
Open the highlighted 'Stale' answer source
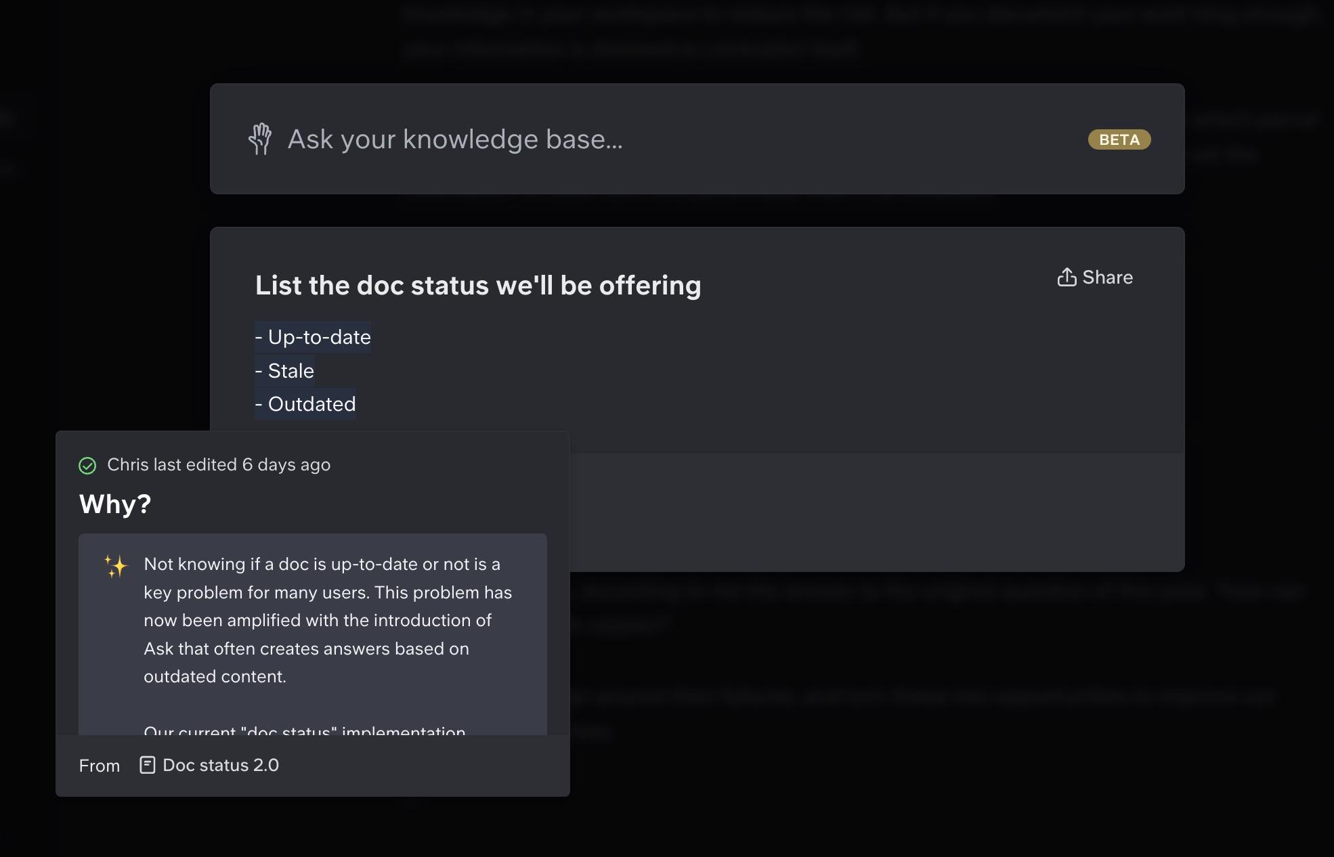285,371
